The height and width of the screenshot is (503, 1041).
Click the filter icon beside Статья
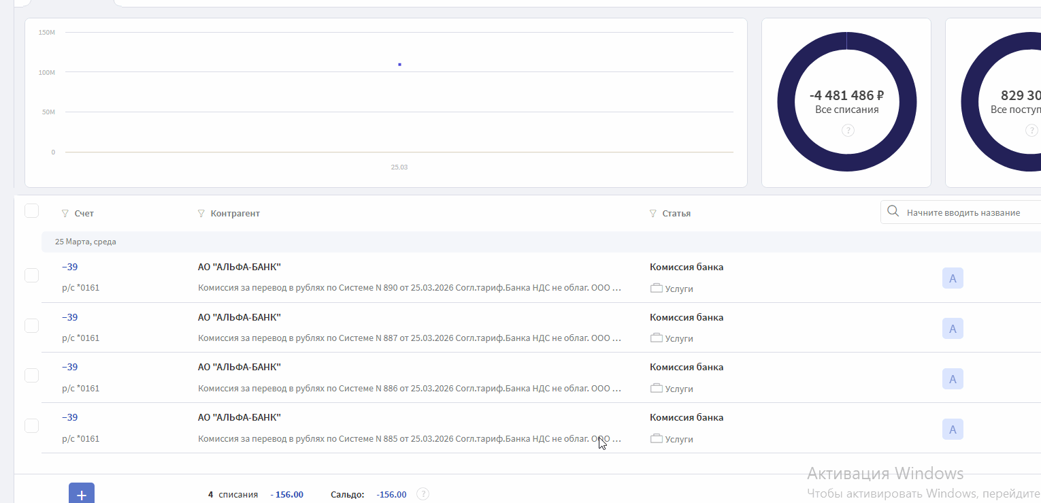tap(653, 214)
